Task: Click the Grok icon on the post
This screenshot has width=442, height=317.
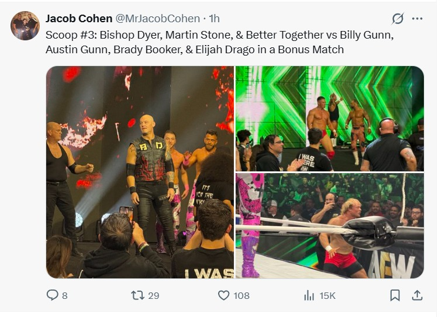Action: point(398,19)
